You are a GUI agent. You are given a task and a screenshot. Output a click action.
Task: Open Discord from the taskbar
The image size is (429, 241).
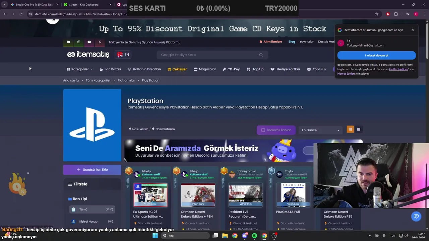pyautogui.click(x=245, y=236)
